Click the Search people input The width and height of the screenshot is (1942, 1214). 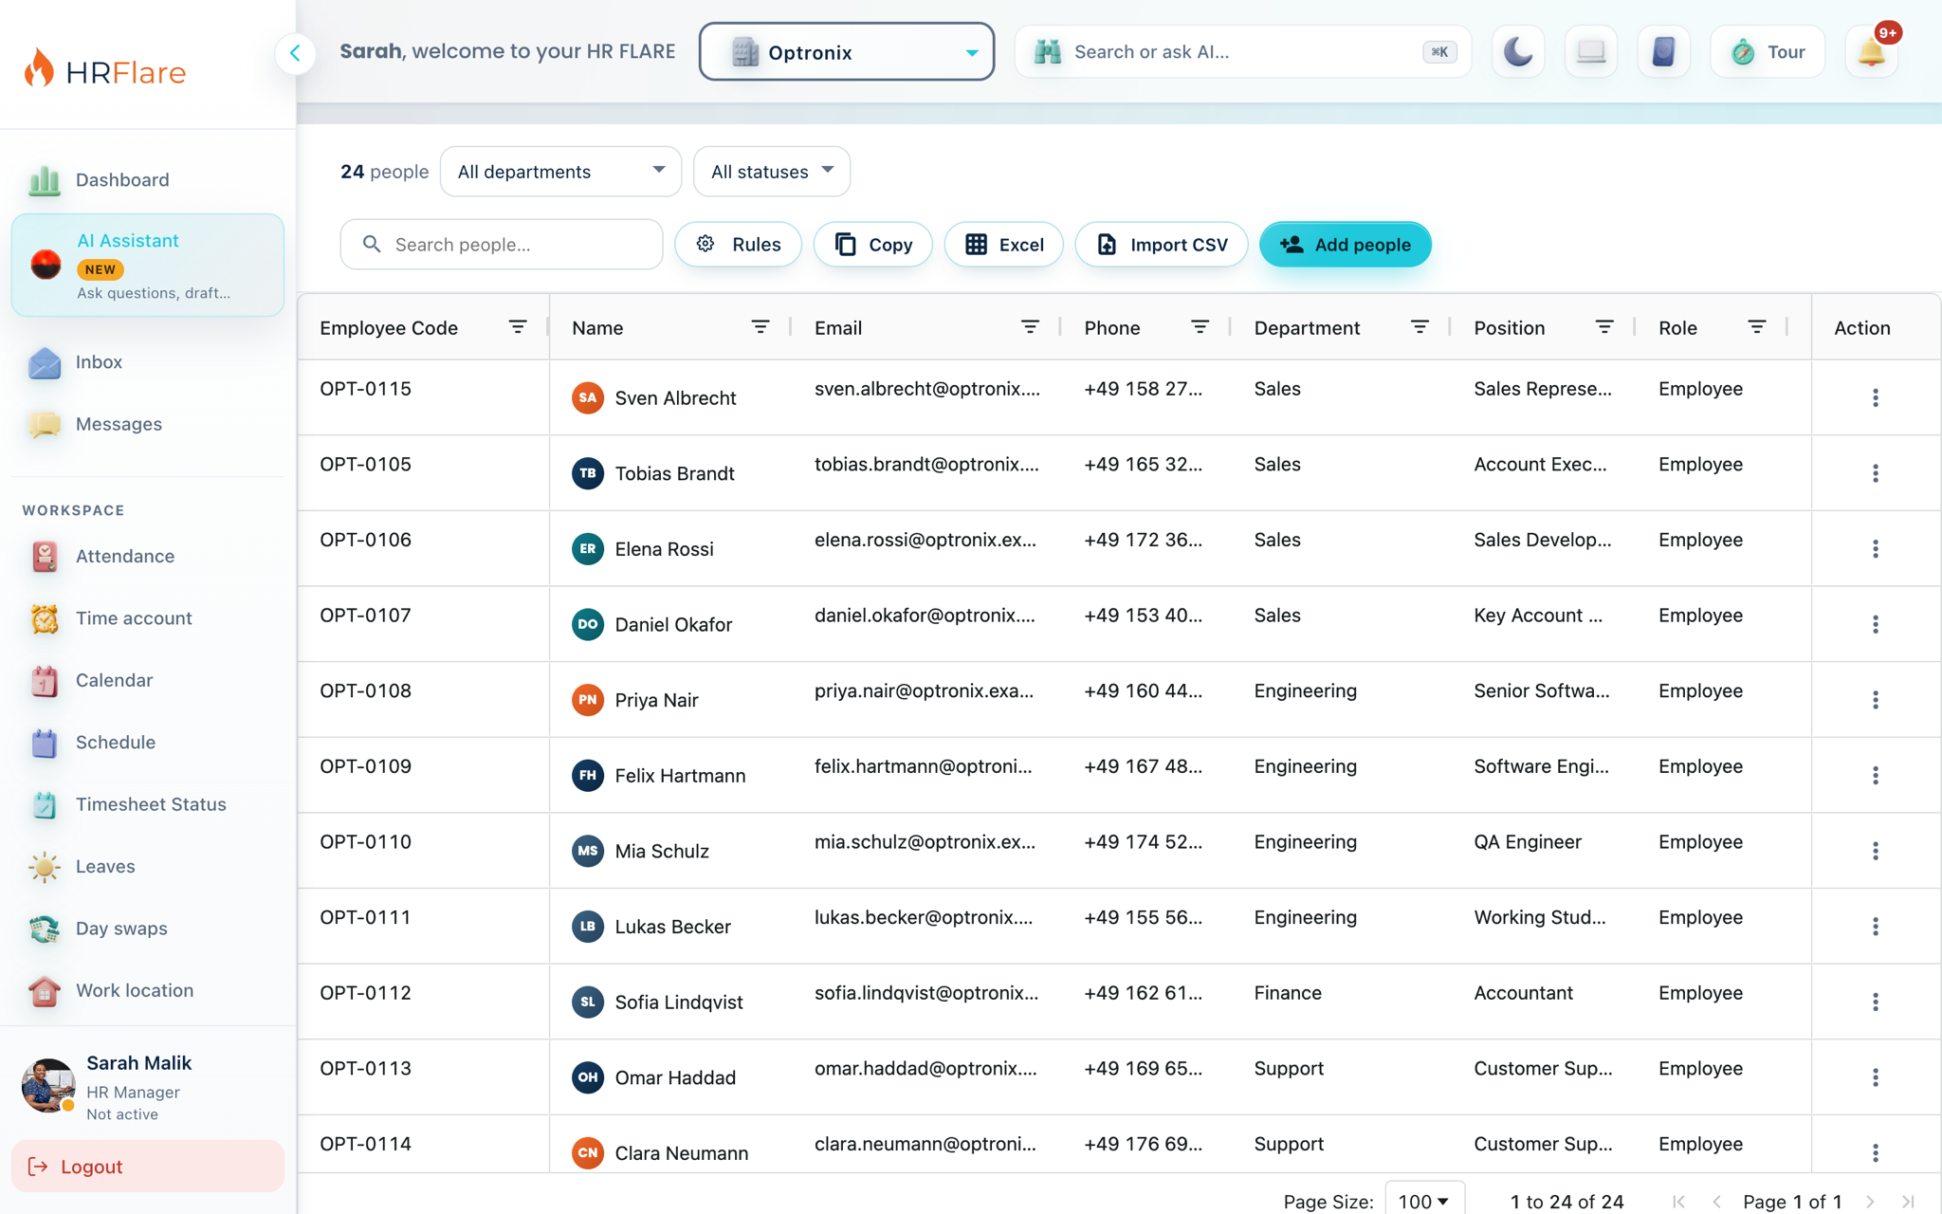[x=502, y=245]
